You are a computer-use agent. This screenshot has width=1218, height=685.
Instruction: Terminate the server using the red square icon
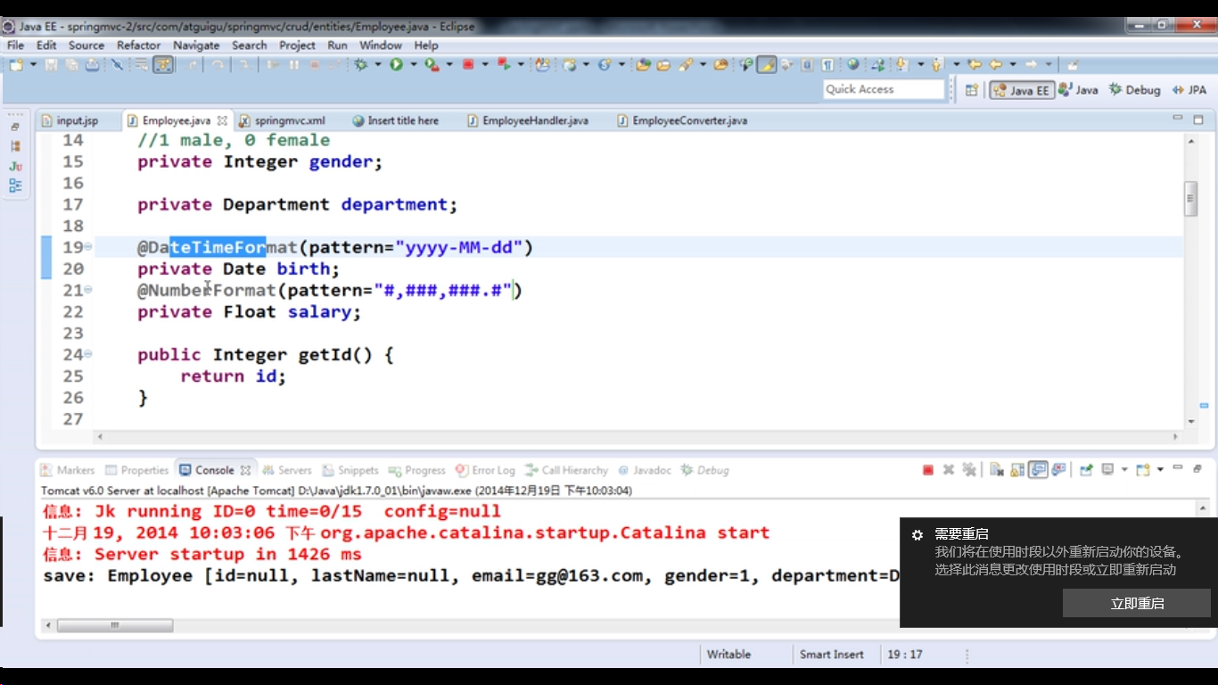click(928, 470)
